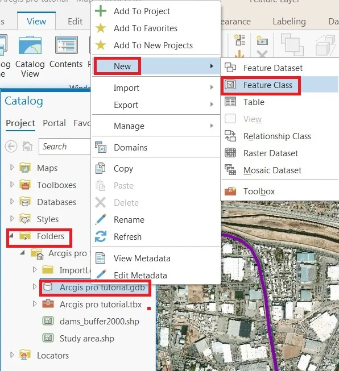Click the Toolbox icon in New submenu
The image size is (339, 371).
click(230, 191)
